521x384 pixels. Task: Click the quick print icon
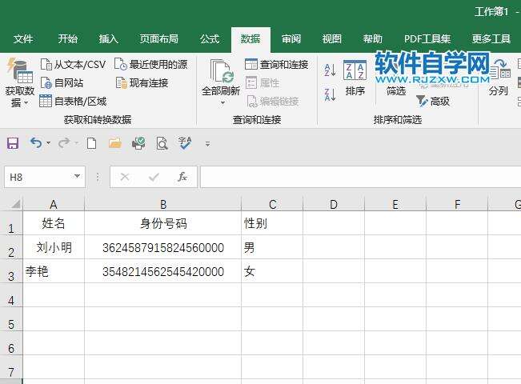coord(138,143)
